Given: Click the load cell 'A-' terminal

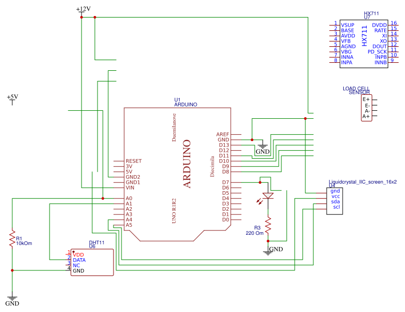Looking at the screenshot, I should pos(367,111).
